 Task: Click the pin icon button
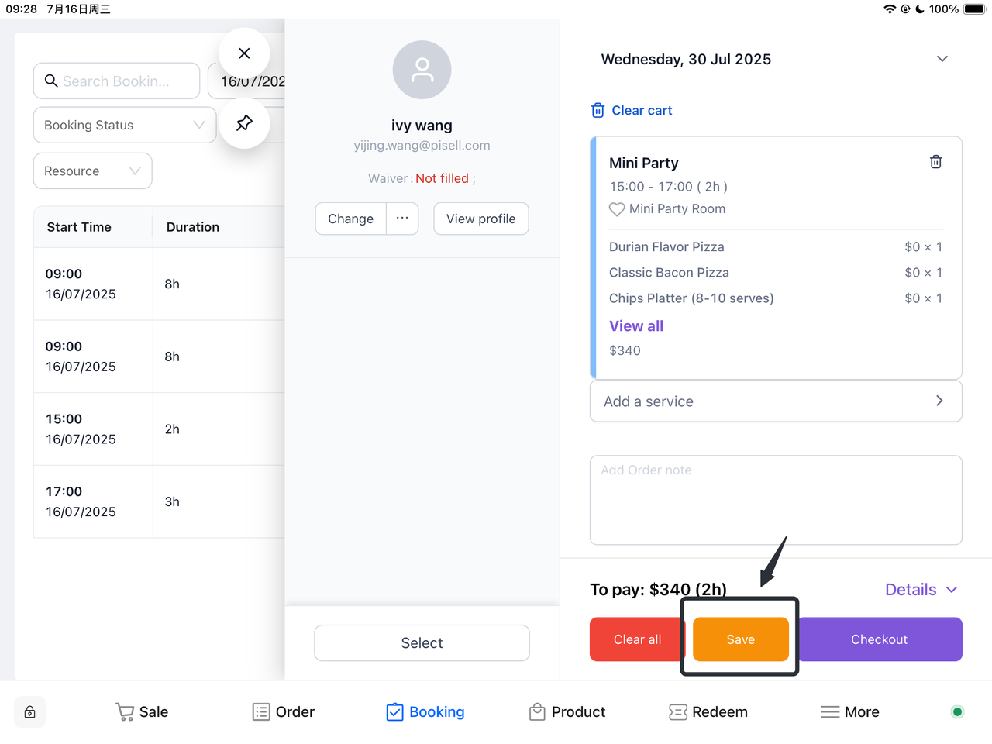(244, 123)
